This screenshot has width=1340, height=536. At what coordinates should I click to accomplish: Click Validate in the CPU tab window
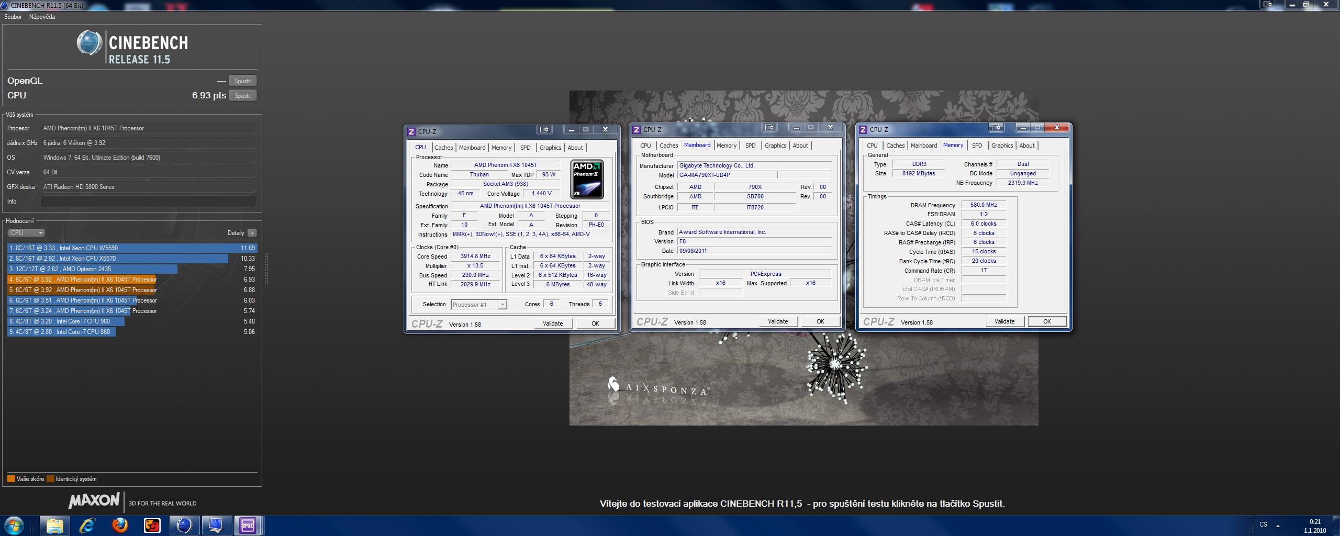click(553, 323)
